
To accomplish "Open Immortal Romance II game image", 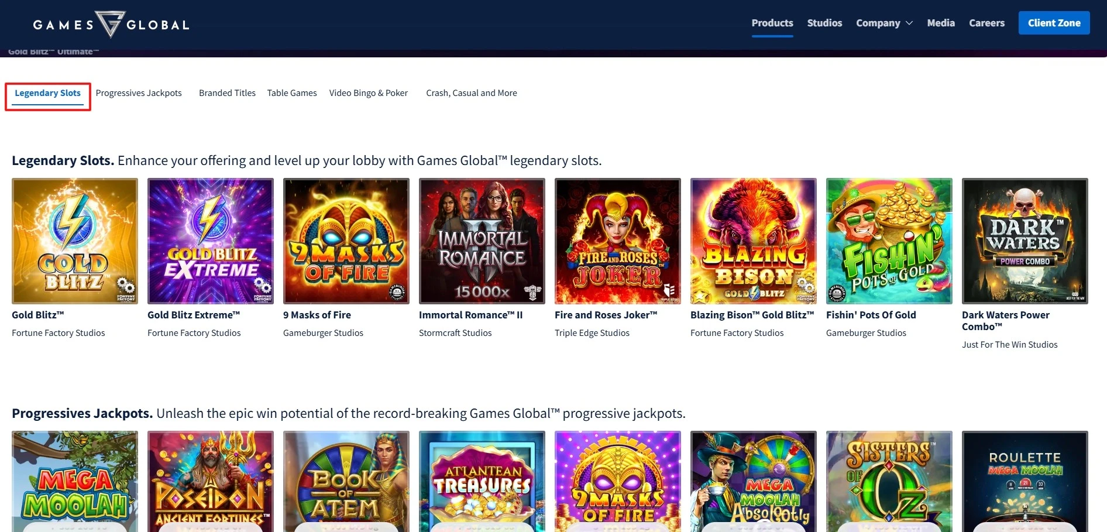I will 482,241.
